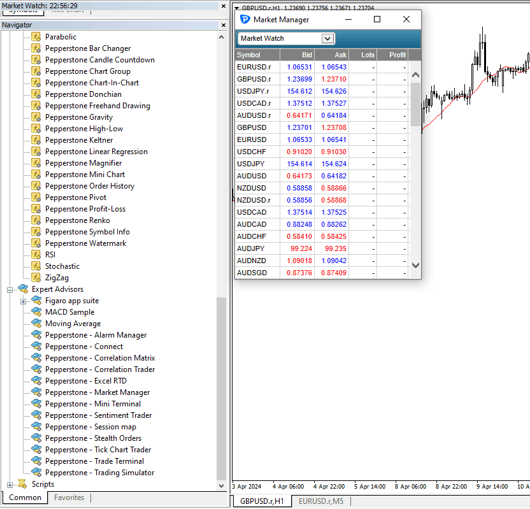Collapse the Expert Advisors tree node
Screen dimensions: 530x509
coord(10,290)
